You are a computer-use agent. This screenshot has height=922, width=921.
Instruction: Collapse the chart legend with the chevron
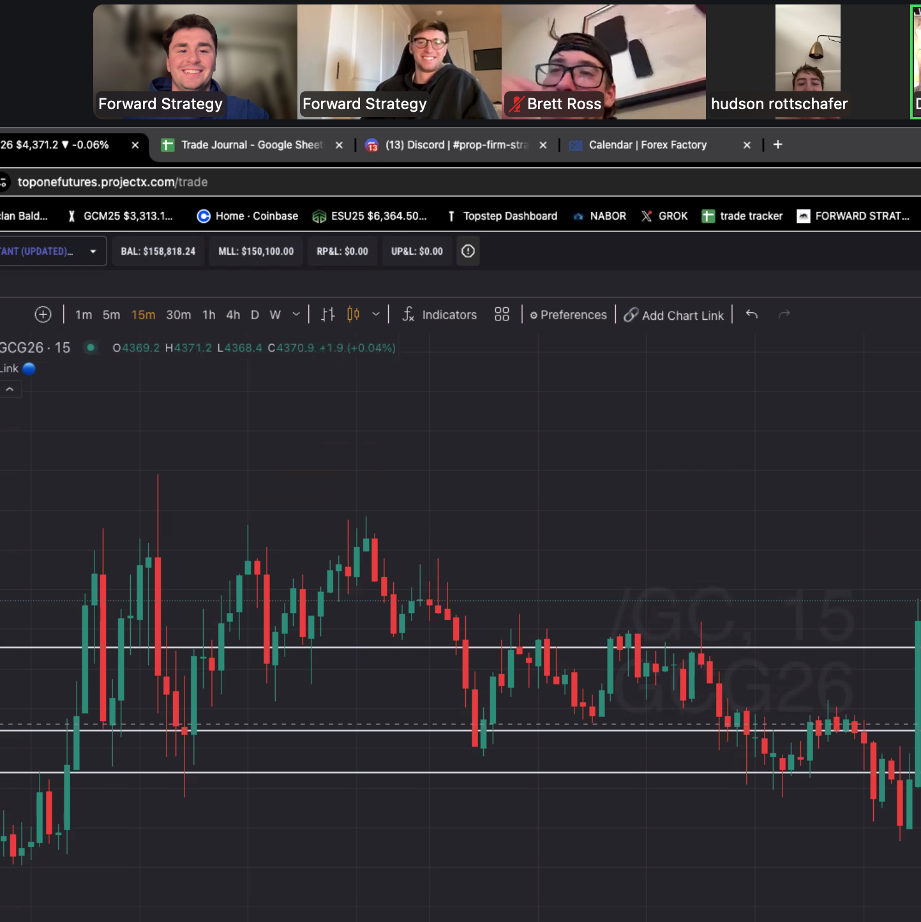pyautogui.click(x=10, y=389)
